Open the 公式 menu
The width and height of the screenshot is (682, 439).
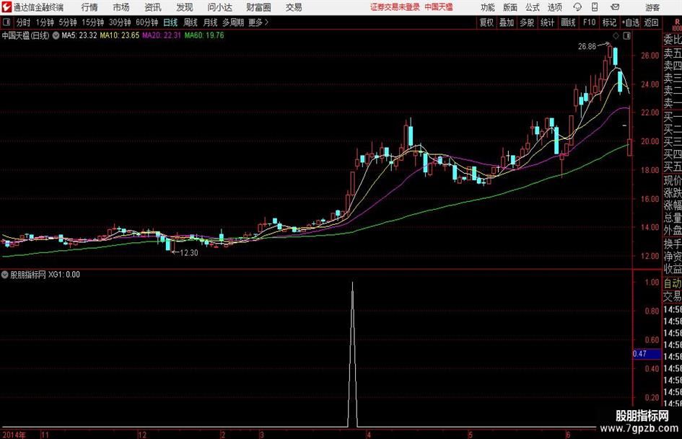533,7
